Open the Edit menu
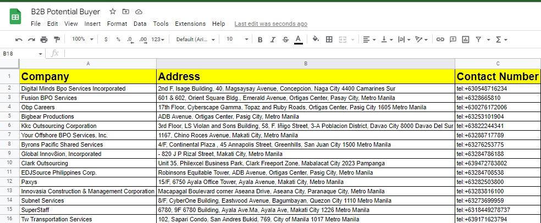541x223 pixels. [52, 24]
